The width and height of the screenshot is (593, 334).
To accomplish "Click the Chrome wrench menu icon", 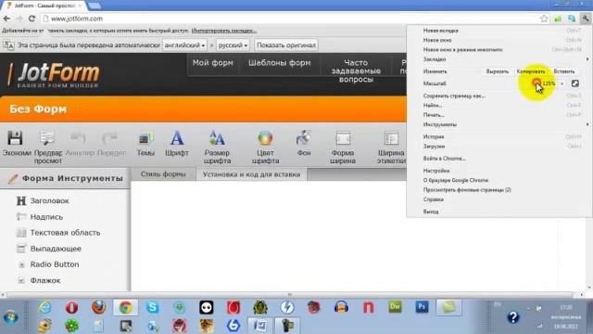I will 585,19.
